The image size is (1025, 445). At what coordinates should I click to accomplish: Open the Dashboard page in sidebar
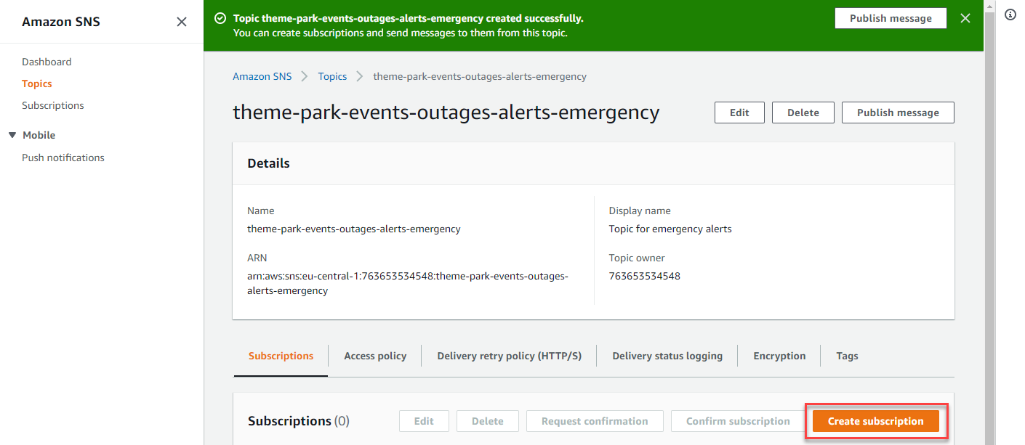47,62
